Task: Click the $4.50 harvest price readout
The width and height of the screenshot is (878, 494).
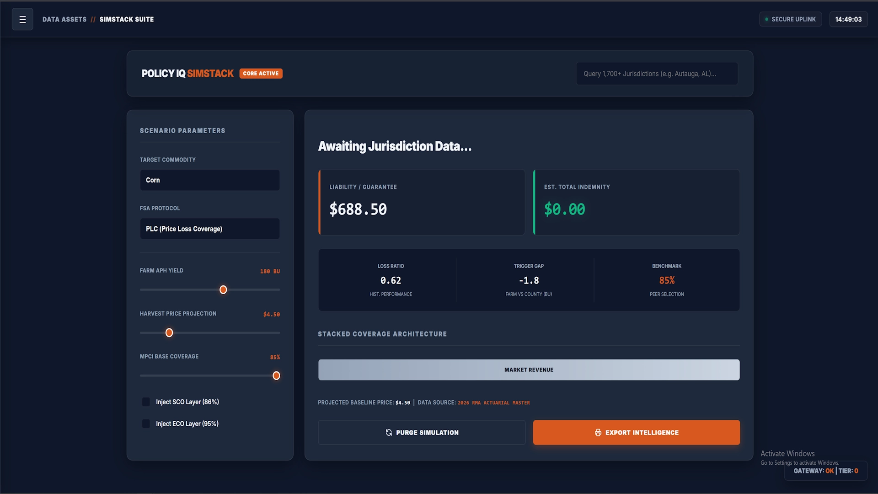Action: (x=272, y=314)
